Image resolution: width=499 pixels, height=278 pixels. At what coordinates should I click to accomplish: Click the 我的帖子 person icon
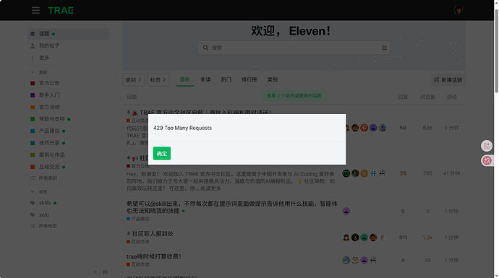33,45
